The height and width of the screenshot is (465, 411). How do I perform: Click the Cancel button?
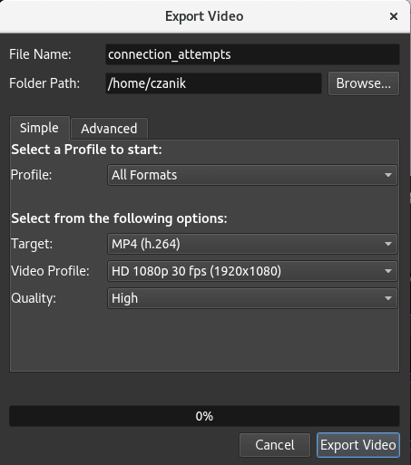coord(275,445)
